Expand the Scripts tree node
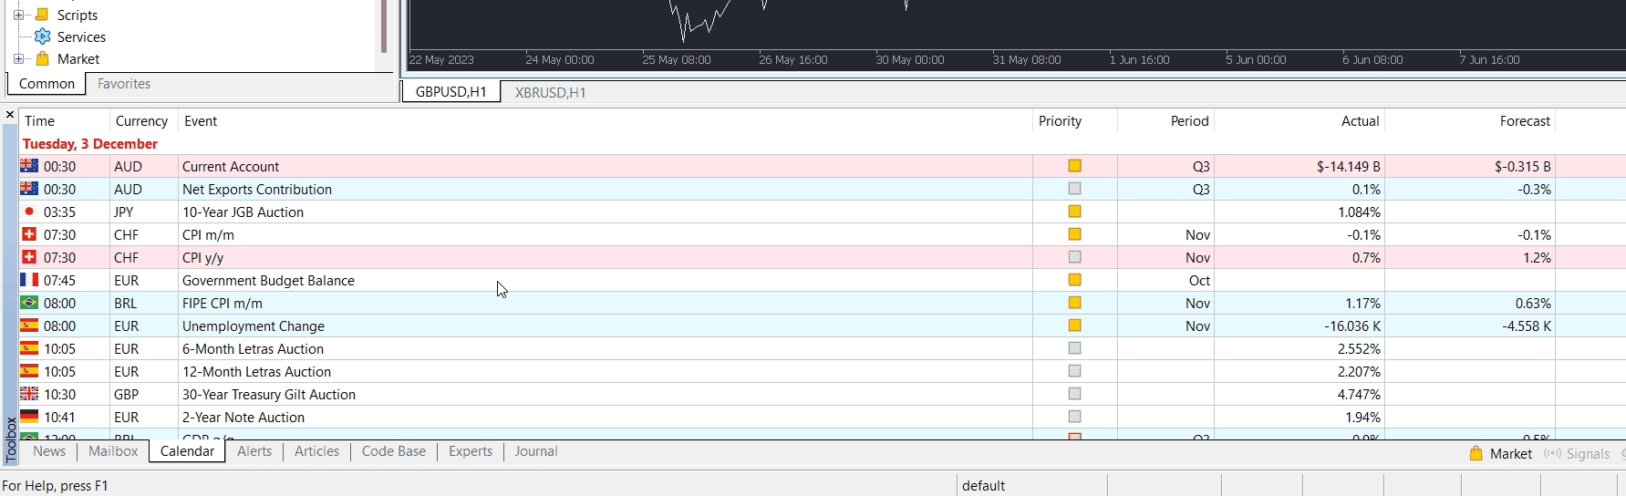The height and width of the screenshot is (496, 1626). [x=18, y=15]
